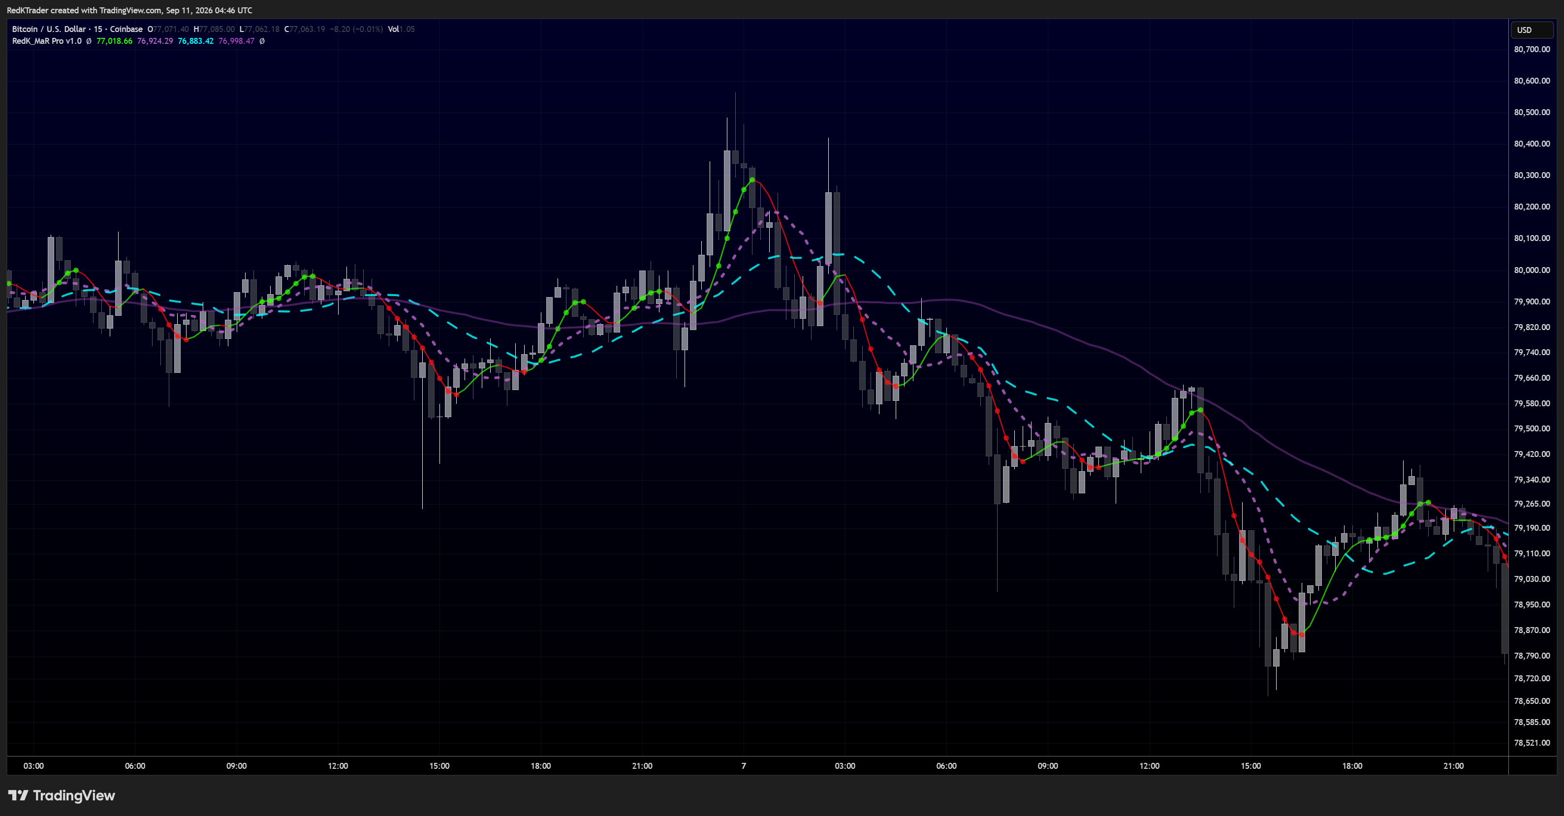Open the USD currency selector
1564x816 pixels.
[x=1531, y=30]
